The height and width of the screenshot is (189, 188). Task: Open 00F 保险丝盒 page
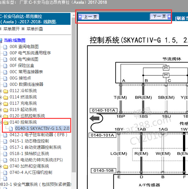pyautogui.click(x=22, y=65)
